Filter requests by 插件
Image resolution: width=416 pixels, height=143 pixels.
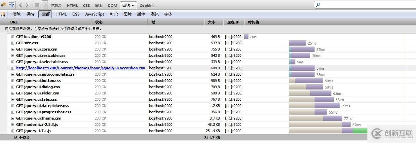point(141,14)
